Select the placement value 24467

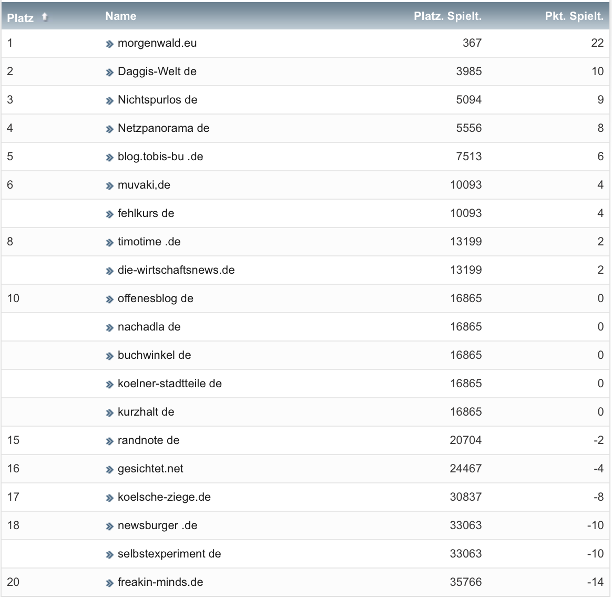coord(466,469)
